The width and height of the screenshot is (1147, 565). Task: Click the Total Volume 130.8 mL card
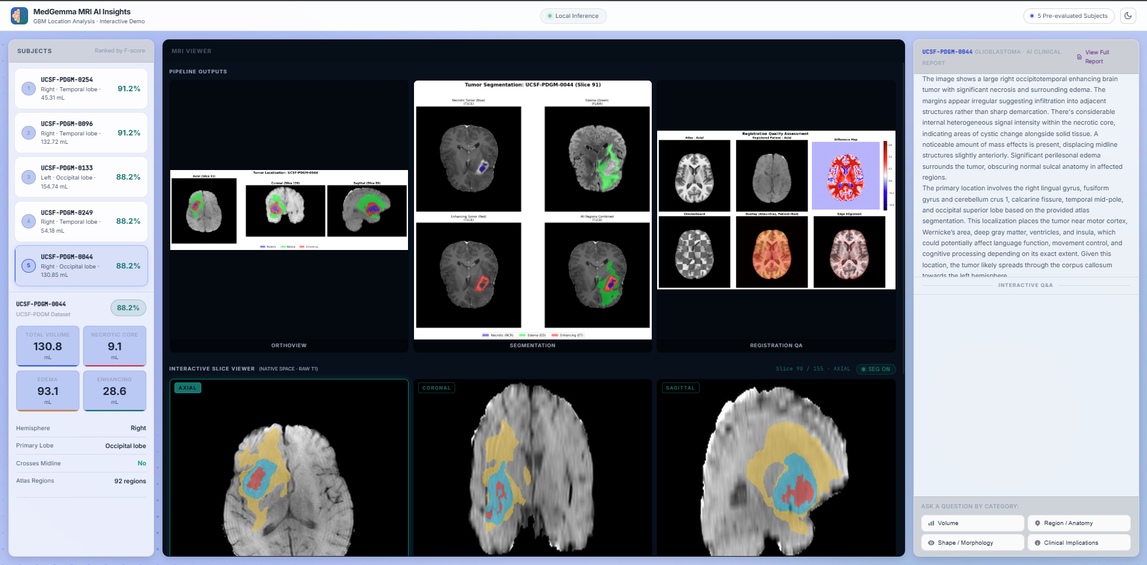(x=48, y=346)
